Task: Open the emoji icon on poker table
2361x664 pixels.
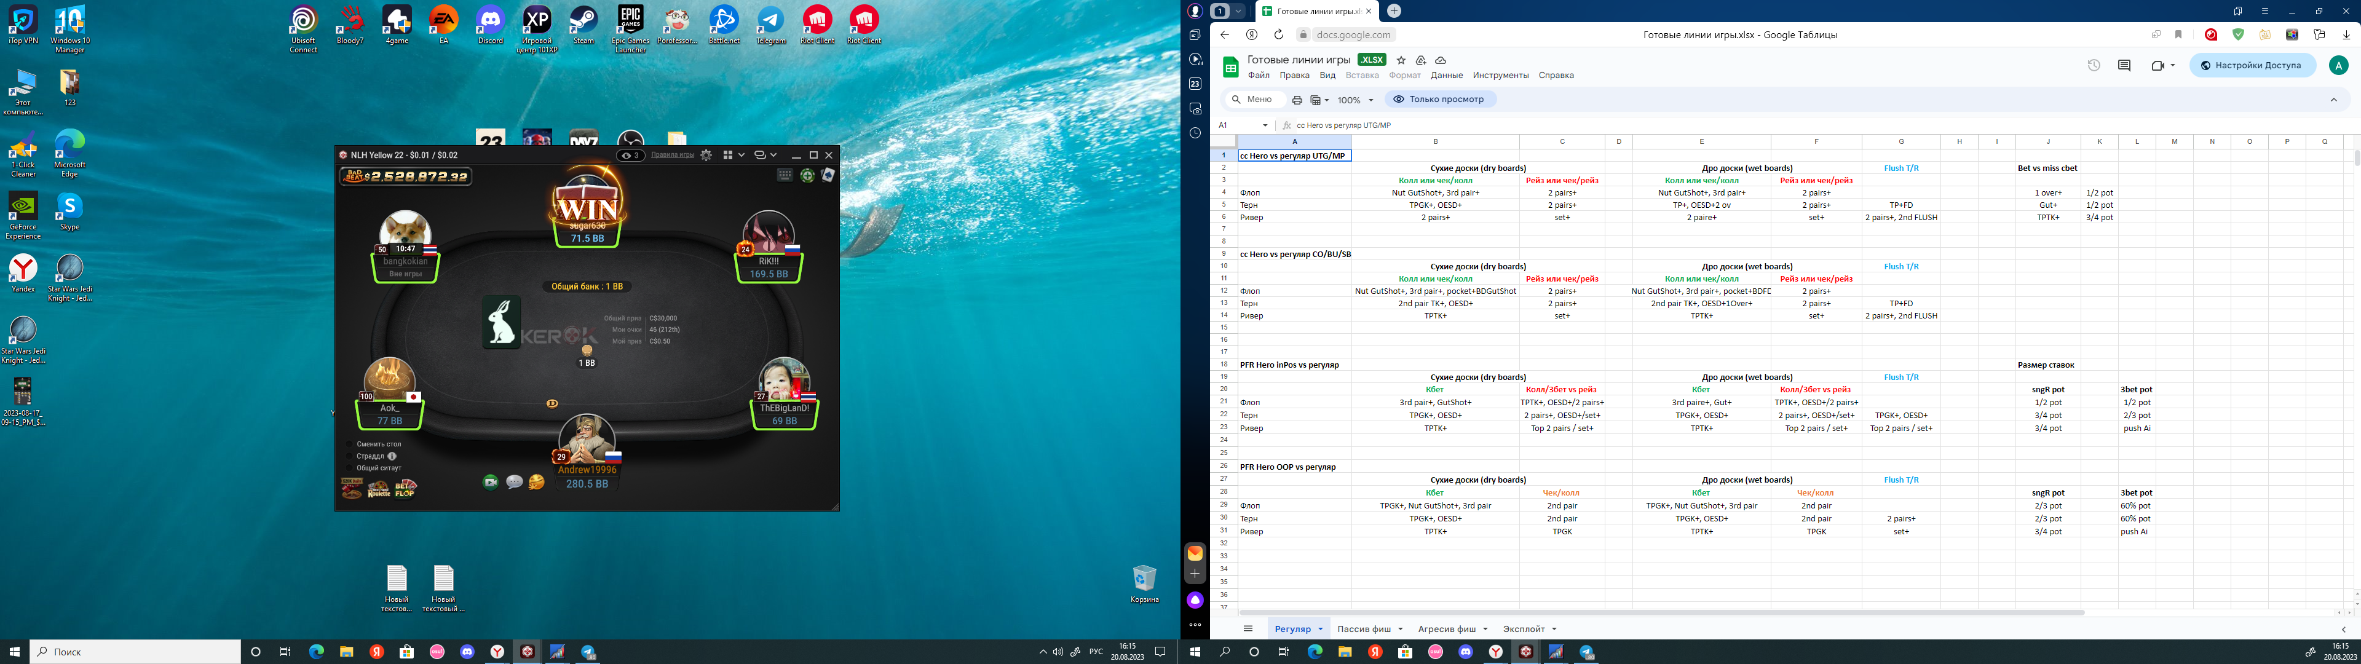Action: tap(537, 481)
